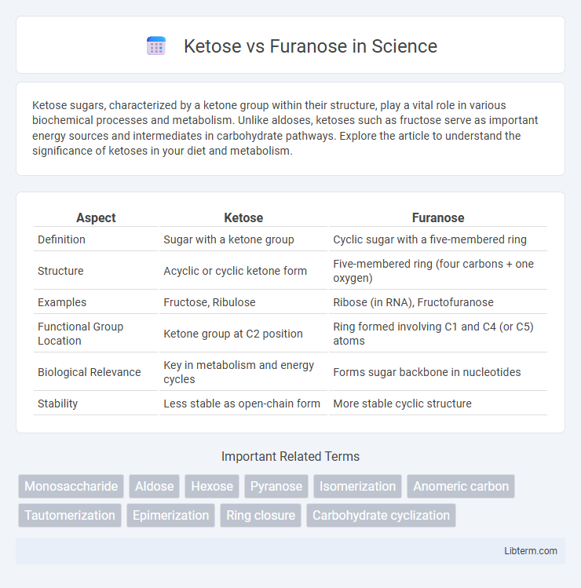Image resolution: width=581 pixels, height=588 pixels.
Task: Click the 'Five-membered ring (four carbons + one oxygen)' cell
Action: [x=438, y=271]
